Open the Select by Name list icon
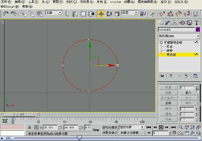Screen dimensions: 202x141 point(75,14)
